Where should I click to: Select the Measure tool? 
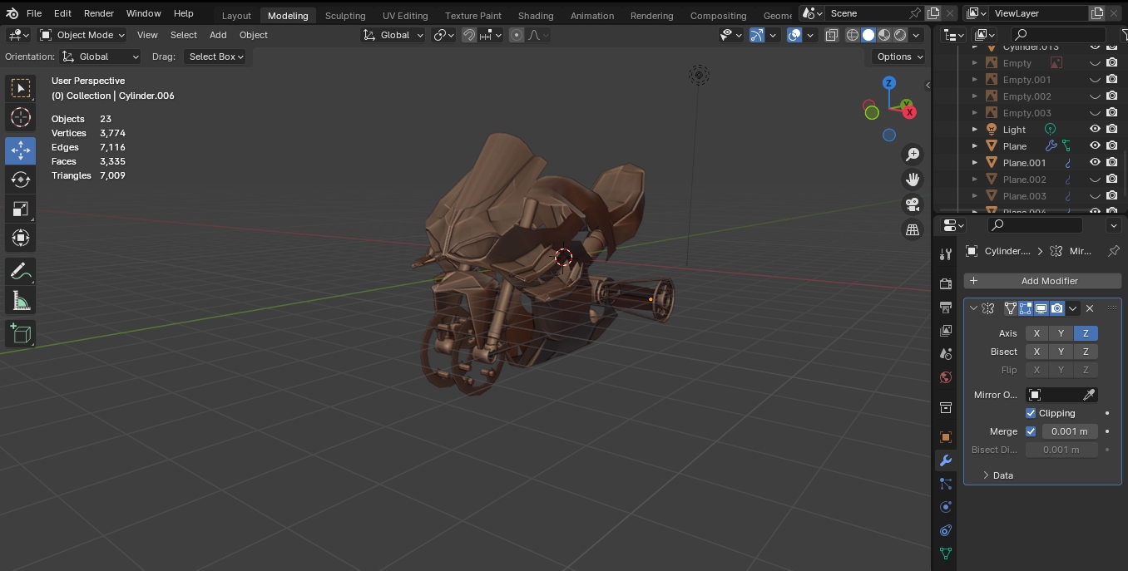21,301
